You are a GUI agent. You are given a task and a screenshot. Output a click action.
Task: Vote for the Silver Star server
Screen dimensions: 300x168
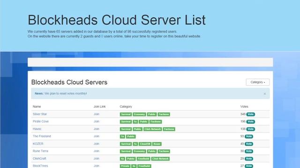pyautogui.click(x=251, y=114)
